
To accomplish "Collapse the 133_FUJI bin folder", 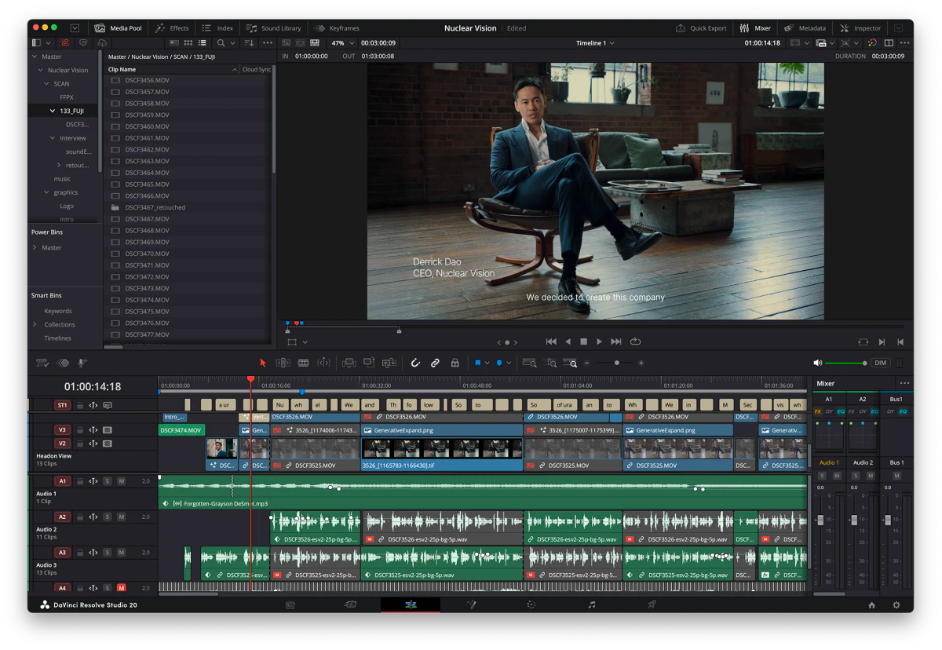I will pyautogui.click(x=53, y=111).
